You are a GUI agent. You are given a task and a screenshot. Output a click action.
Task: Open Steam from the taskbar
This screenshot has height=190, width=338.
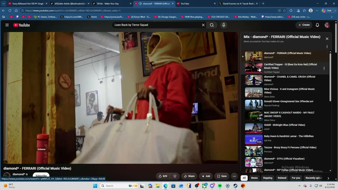235,186
